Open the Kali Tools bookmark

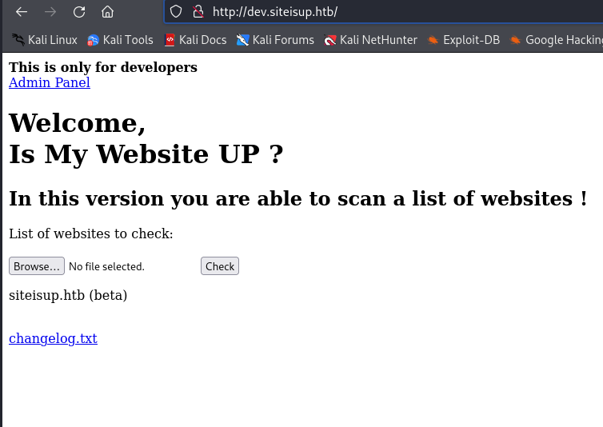[120, 39]
